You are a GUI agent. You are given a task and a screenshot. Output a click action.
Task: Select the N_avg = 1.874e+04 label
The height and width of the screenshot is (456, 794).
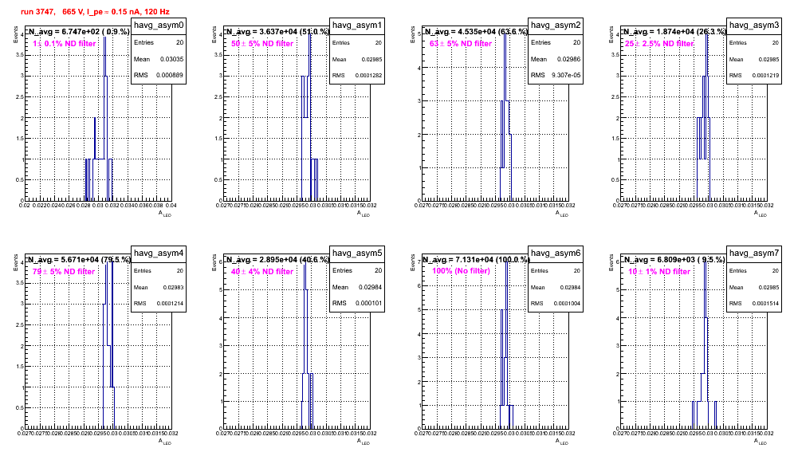point(674,31)
